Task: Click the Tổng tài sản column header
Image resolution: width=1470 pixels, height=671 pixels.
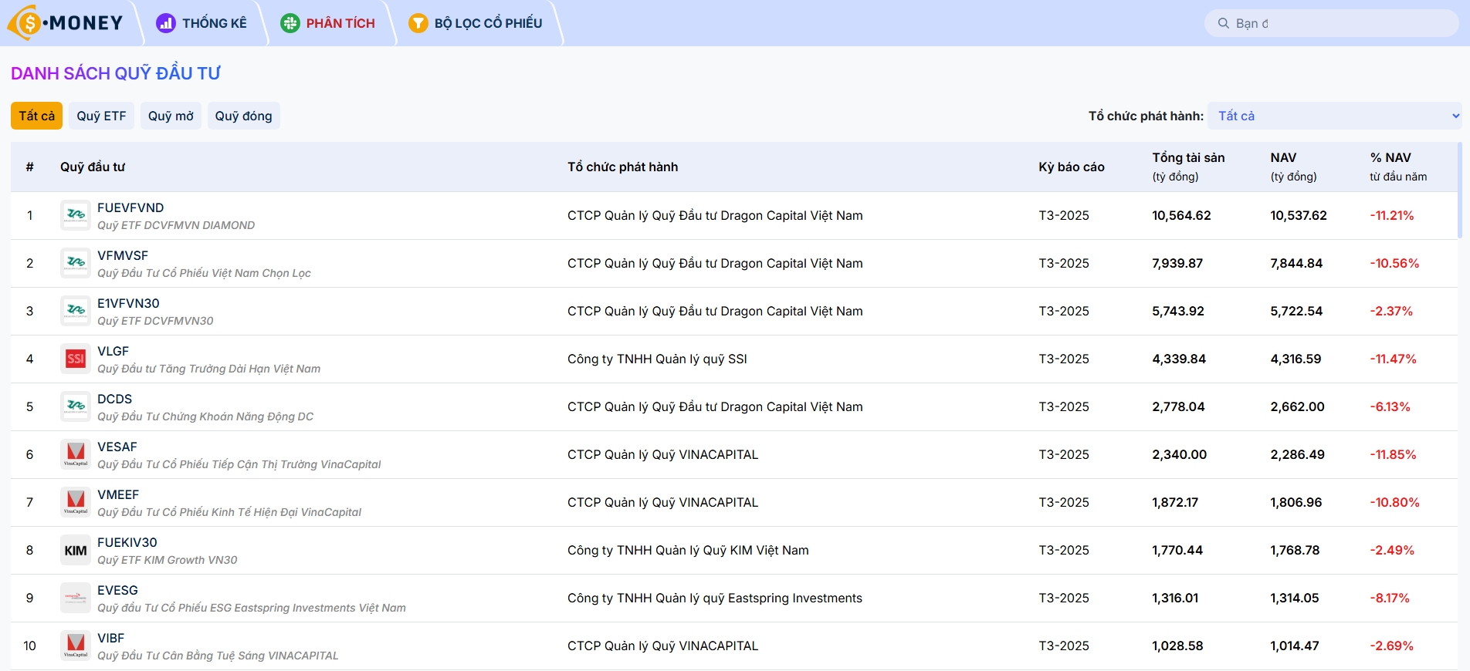Action: (1188, 167)
